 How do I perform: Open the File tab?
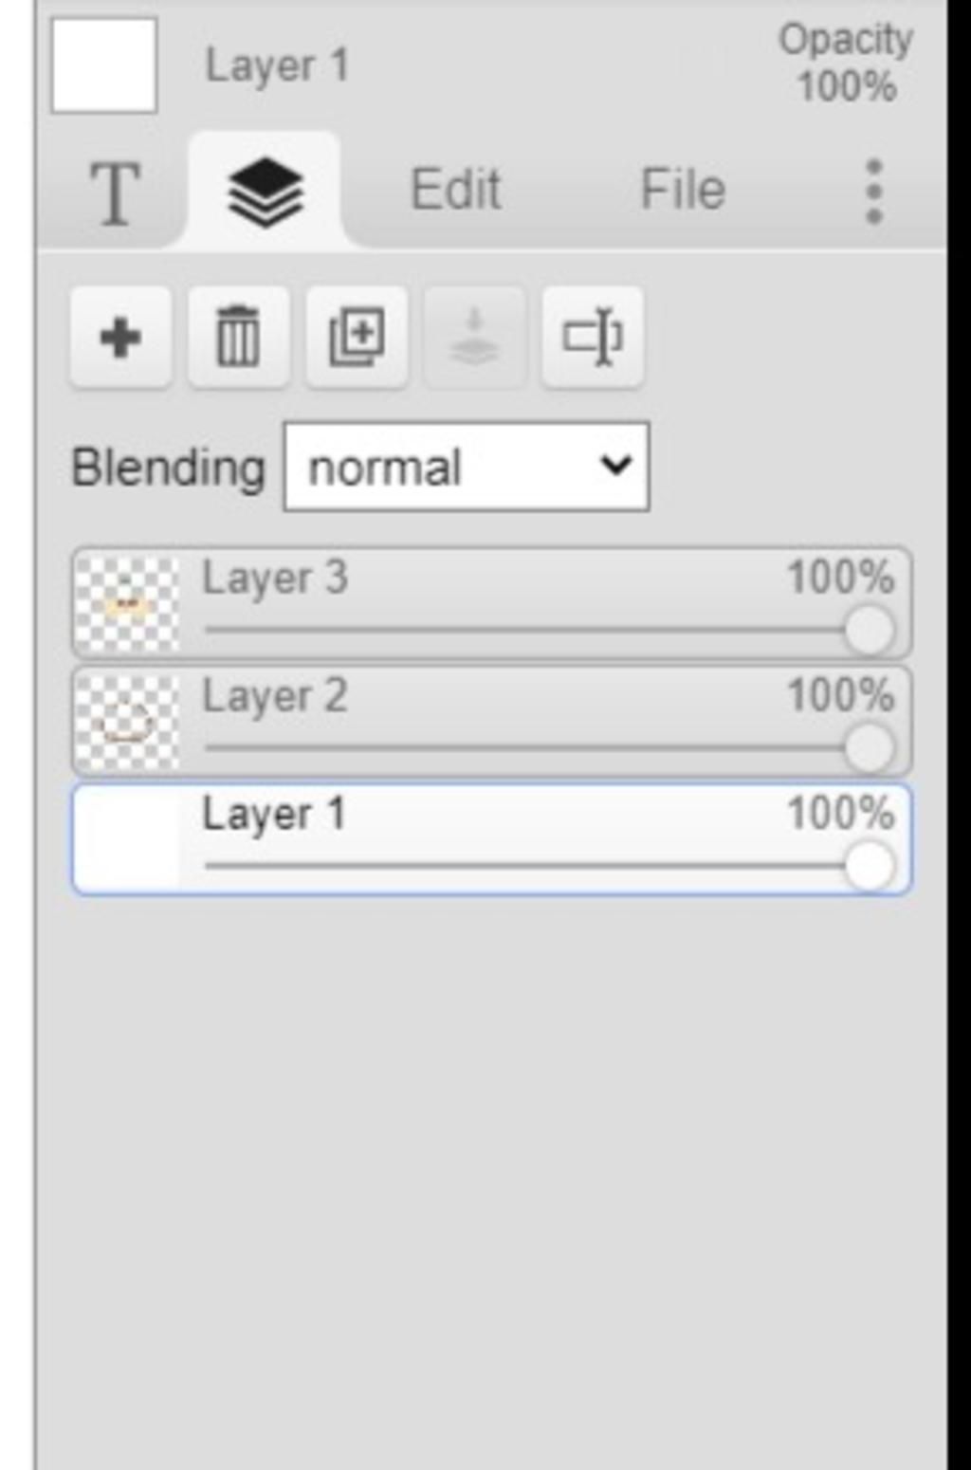(683, 189)
